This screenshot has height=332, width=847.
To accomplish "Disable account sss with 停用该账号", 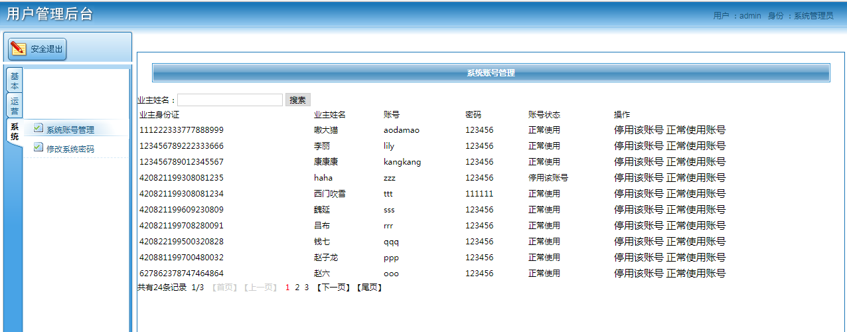I will pos(639,209).
